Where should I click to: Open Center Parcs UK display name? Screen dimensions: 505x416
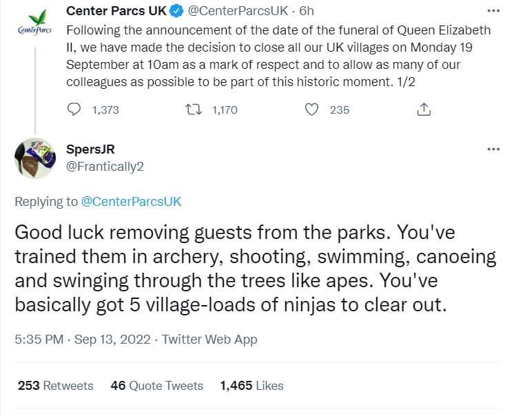click(x=115, y=12)
